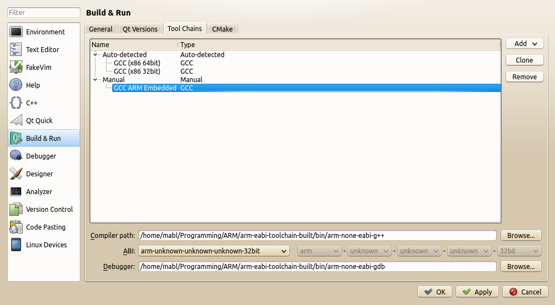Image resolution: width=555 pixels, height=305 pixels.
Task: Open the ABI combo box
Action: (x=214, y=251)
